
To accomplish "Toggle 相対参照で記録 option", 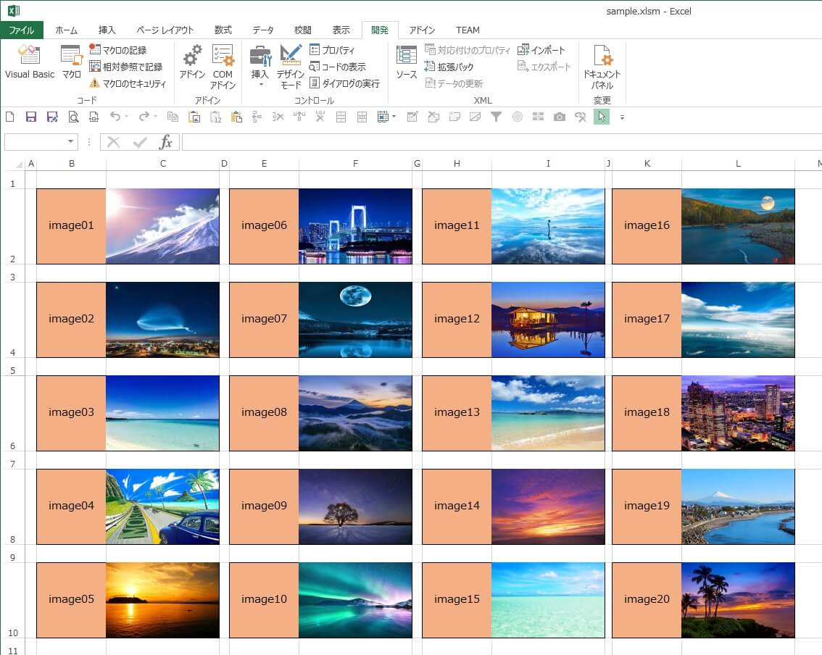I will click(x=125, y=67).
